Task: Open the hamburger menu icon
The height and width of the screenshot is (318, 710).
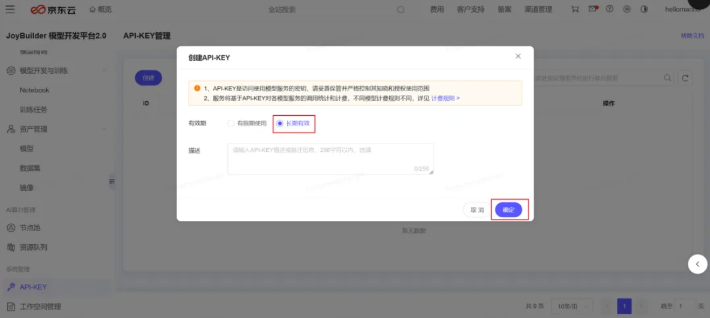Action: click(x=10, y=10)
